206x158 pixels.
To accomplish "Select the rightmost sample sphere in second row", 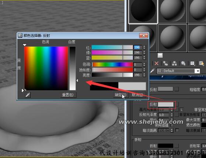I will click(197, 38).
